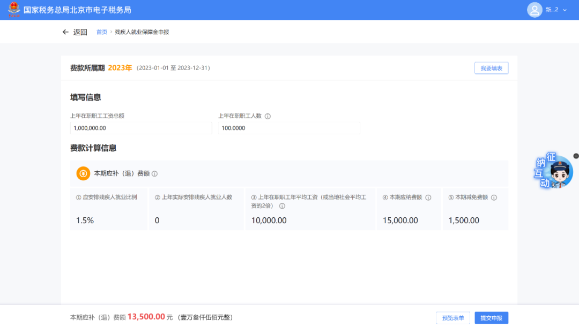Screen dimensions: 579x328
Task: Click the 我要填表 button
Action: point(491,68)
